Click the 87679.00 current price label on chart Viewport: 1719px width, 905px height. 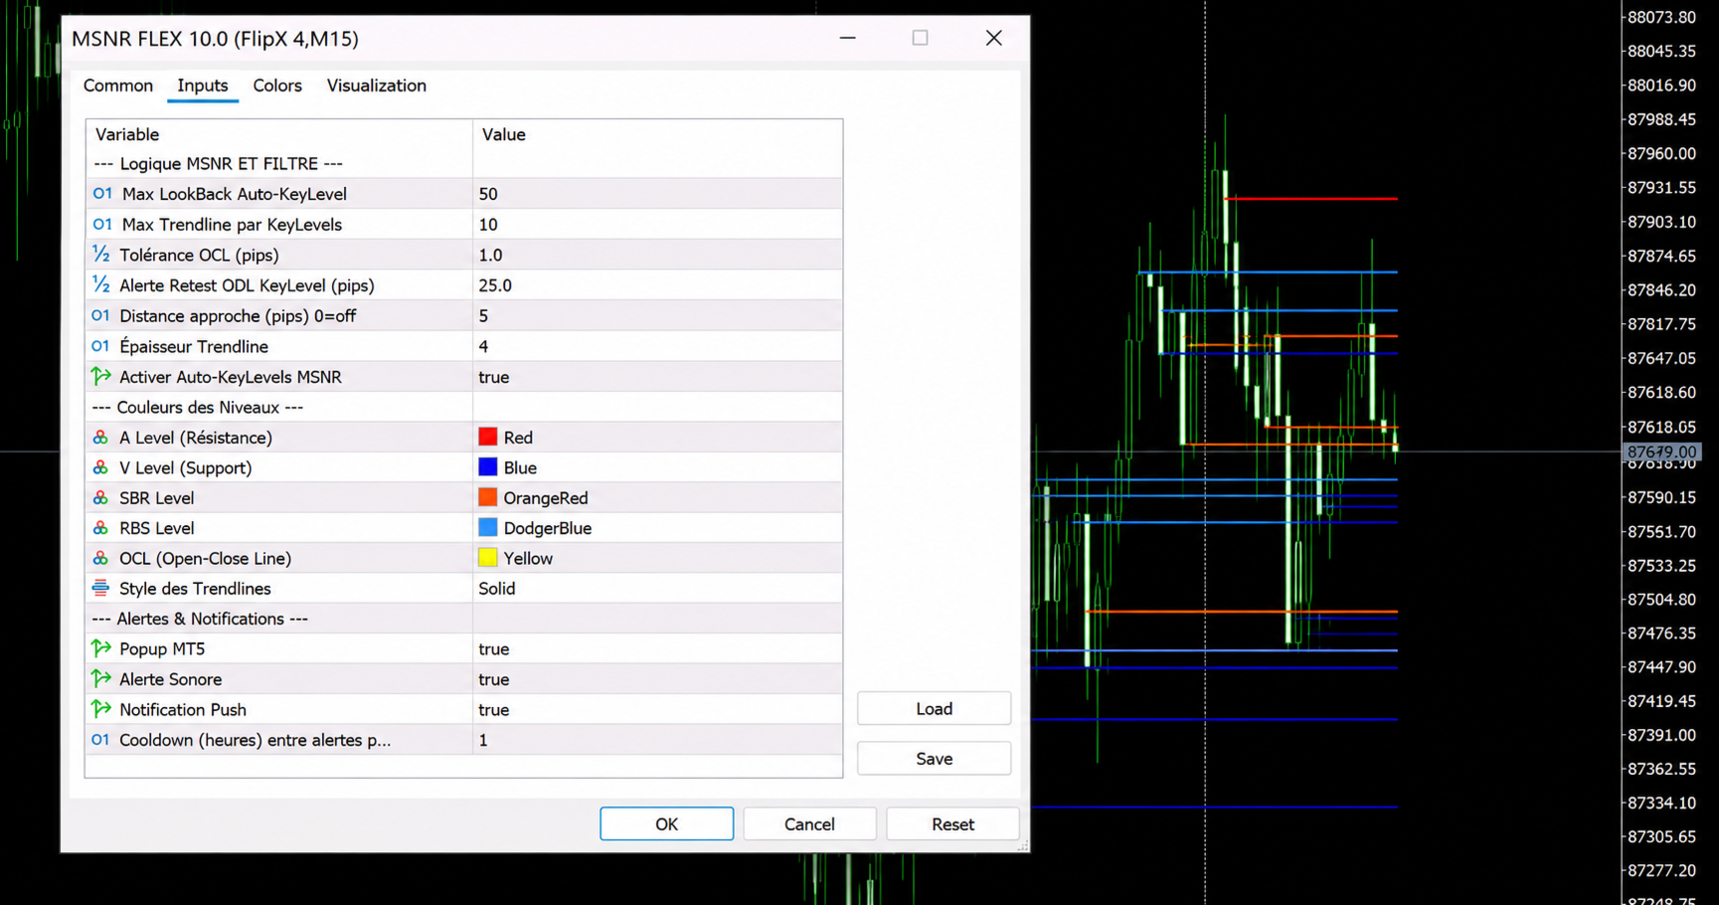pyautogui.click(x=1661, y=452)
